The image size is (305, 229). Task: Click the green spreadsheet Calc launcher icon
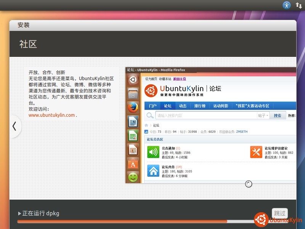133,135
